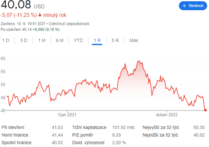
Task: Select the 1 R yearly tab
Action: [97, 40]
